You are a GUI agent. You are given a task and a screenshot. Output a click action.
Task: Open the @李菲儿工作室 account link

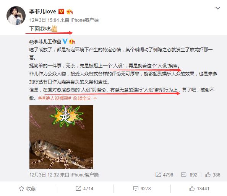coord(45,42)
